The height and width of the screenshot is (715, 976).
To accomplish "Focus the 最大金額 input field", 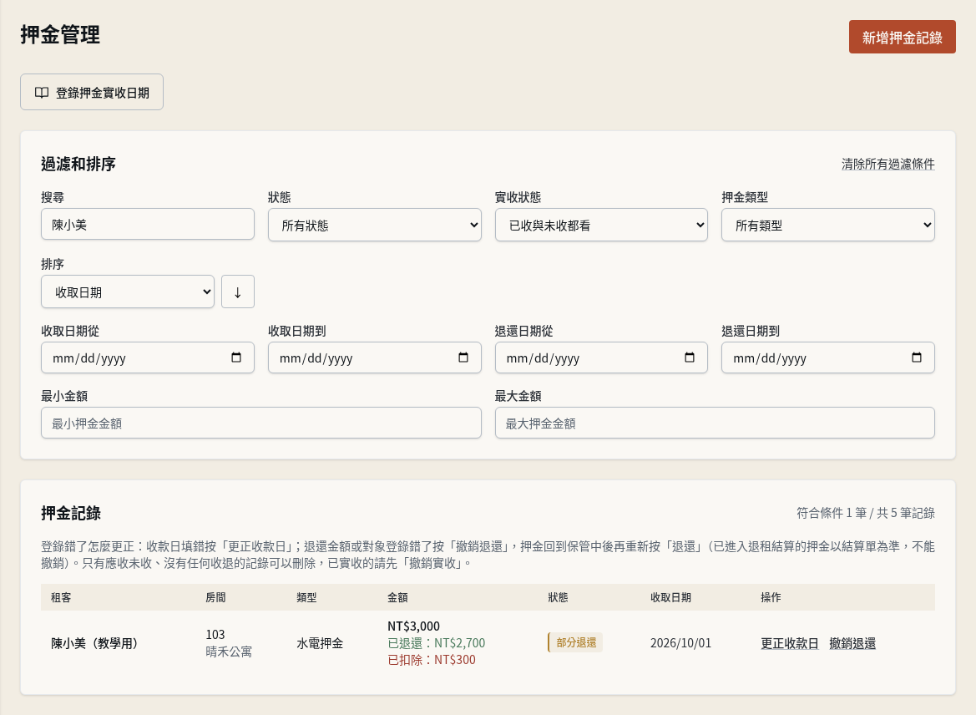I will click(x=715, y=423).
